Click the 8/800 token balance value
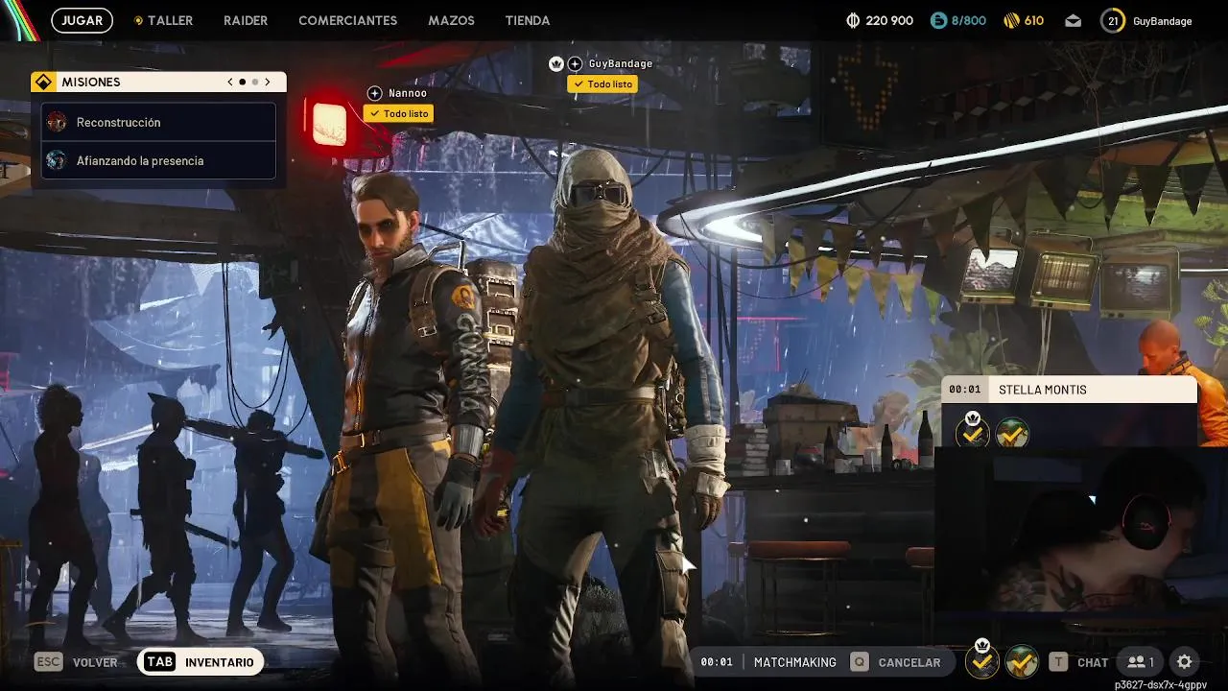This screenshot has height=691, width=1228. pos(968,20)
